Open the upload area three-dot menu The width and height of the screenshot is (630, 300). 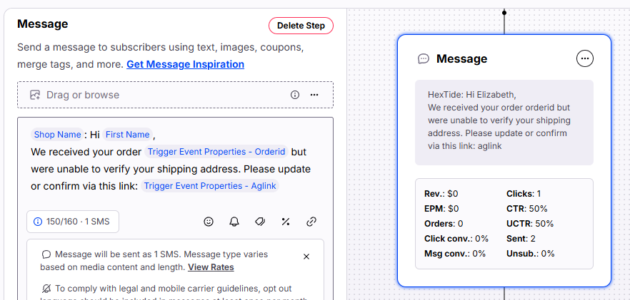click(x=314, y=95)
